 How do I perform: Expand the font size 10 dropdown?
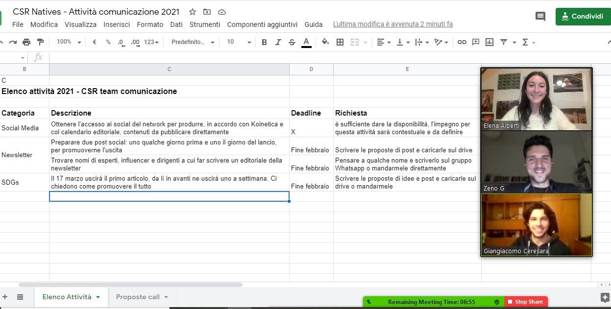click(x=239, y=42)
